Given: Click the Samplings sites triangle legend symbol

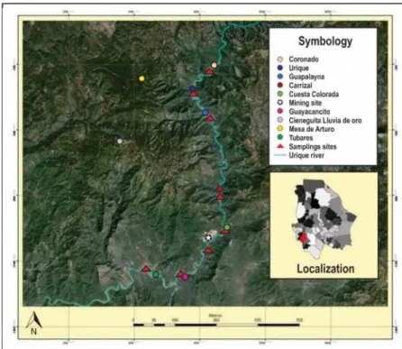Looking at the screenshot, I should click(x=280, y=146).
